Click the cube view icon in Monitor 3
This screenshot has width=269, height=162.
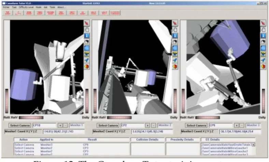coord(263,42)
